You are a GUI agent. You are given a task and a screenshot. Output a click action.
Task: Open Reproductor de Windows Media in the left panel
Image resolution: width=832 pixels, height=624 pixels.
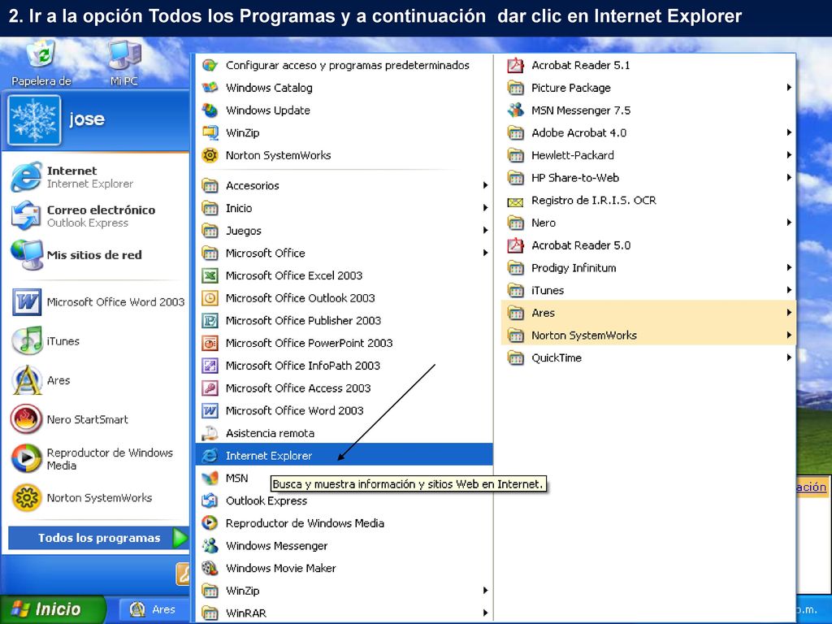pos(96,459)
